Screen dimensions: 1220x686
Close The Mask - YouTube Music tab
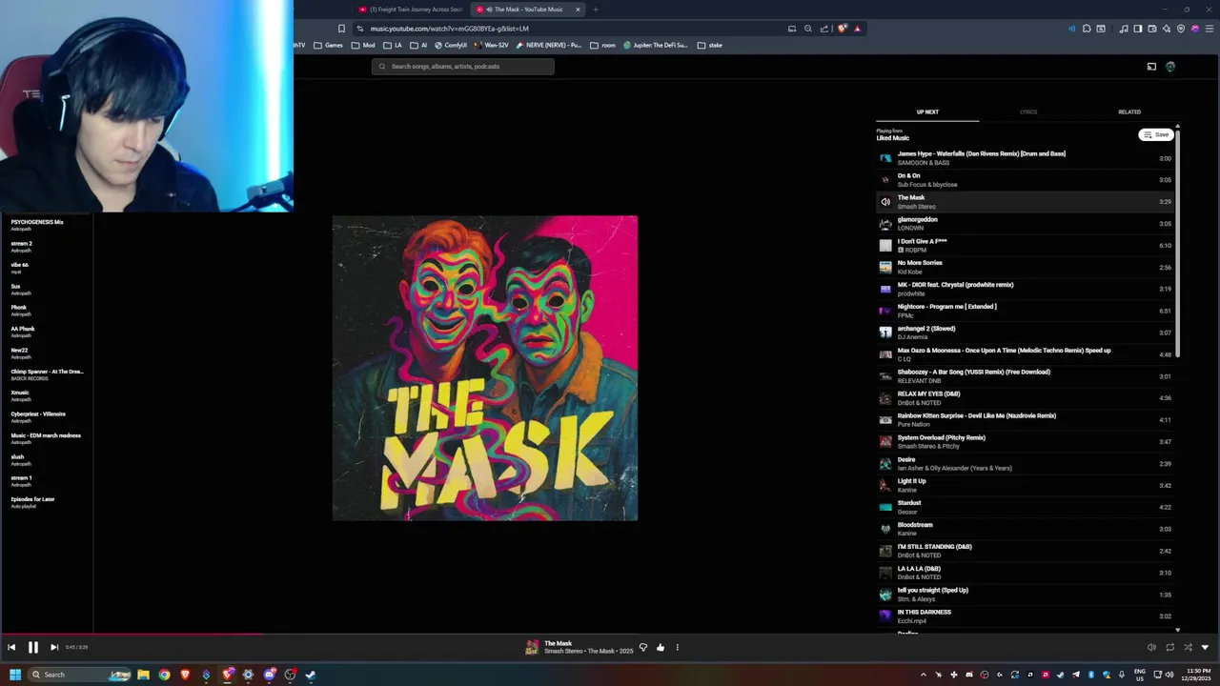click(x=578, y=10)
